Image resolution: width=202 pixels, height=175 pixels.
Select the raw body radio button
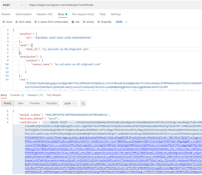[x=73, y=22]
